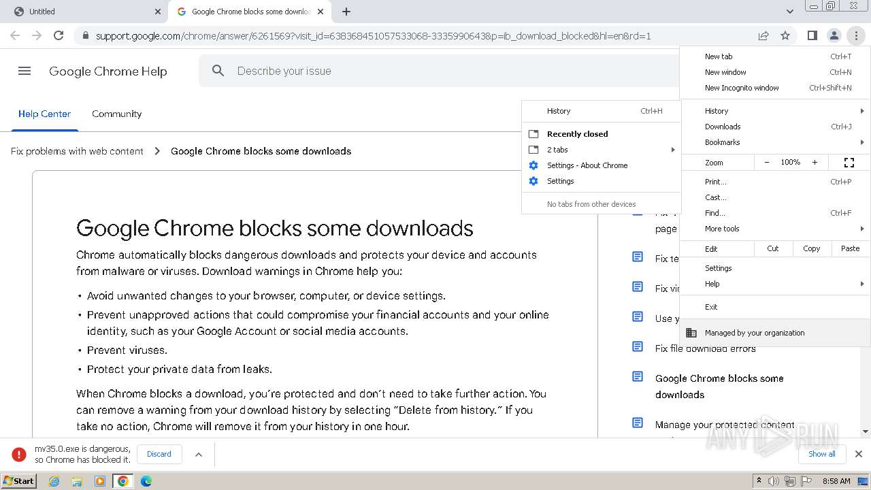Share this page icon in address bar

point(763,35)
